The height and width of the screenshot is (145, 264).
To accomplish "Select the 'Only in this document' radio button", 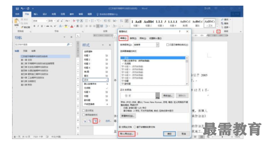I will tap(120, 127).
